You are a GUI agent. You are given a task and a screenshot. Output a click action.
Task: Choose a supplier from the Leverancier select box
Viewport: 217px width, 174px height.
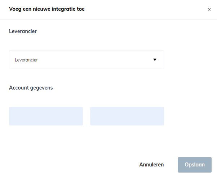87,60
